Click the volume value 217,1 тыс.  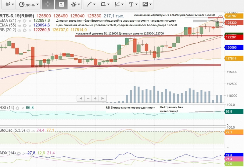pos(114,16)
